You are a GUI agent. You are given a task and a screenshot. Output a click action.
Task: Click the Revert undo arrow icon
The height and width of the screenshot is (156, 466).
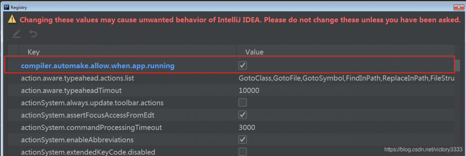(x=33, y=34)
